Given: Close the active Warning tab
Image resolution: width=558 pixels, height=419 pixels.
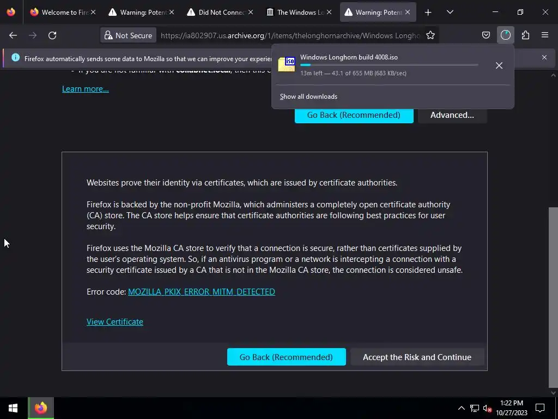Looking at the screenshot, I should pos(408,13).
